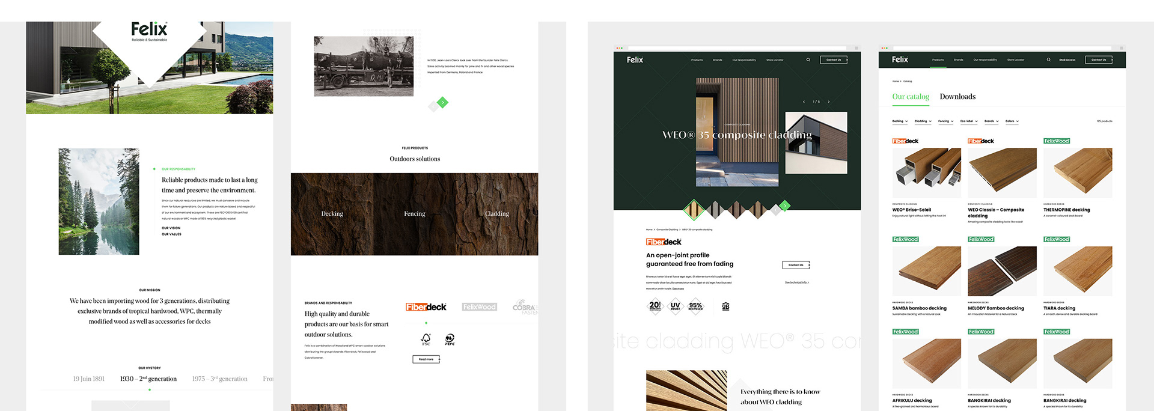Switch to Downloads tab
This screenshot has width=1154, height=411.
click(x=957, y=97)
